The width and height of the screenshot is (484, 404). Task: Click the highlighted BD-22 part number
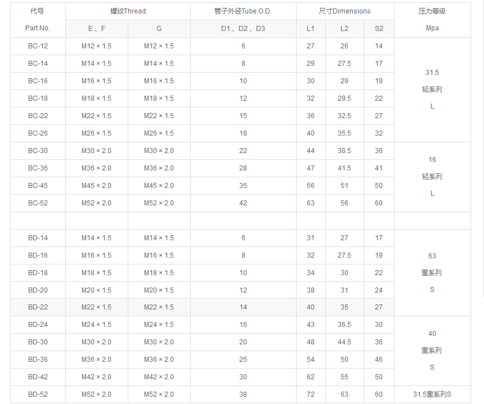coord(38,307)
